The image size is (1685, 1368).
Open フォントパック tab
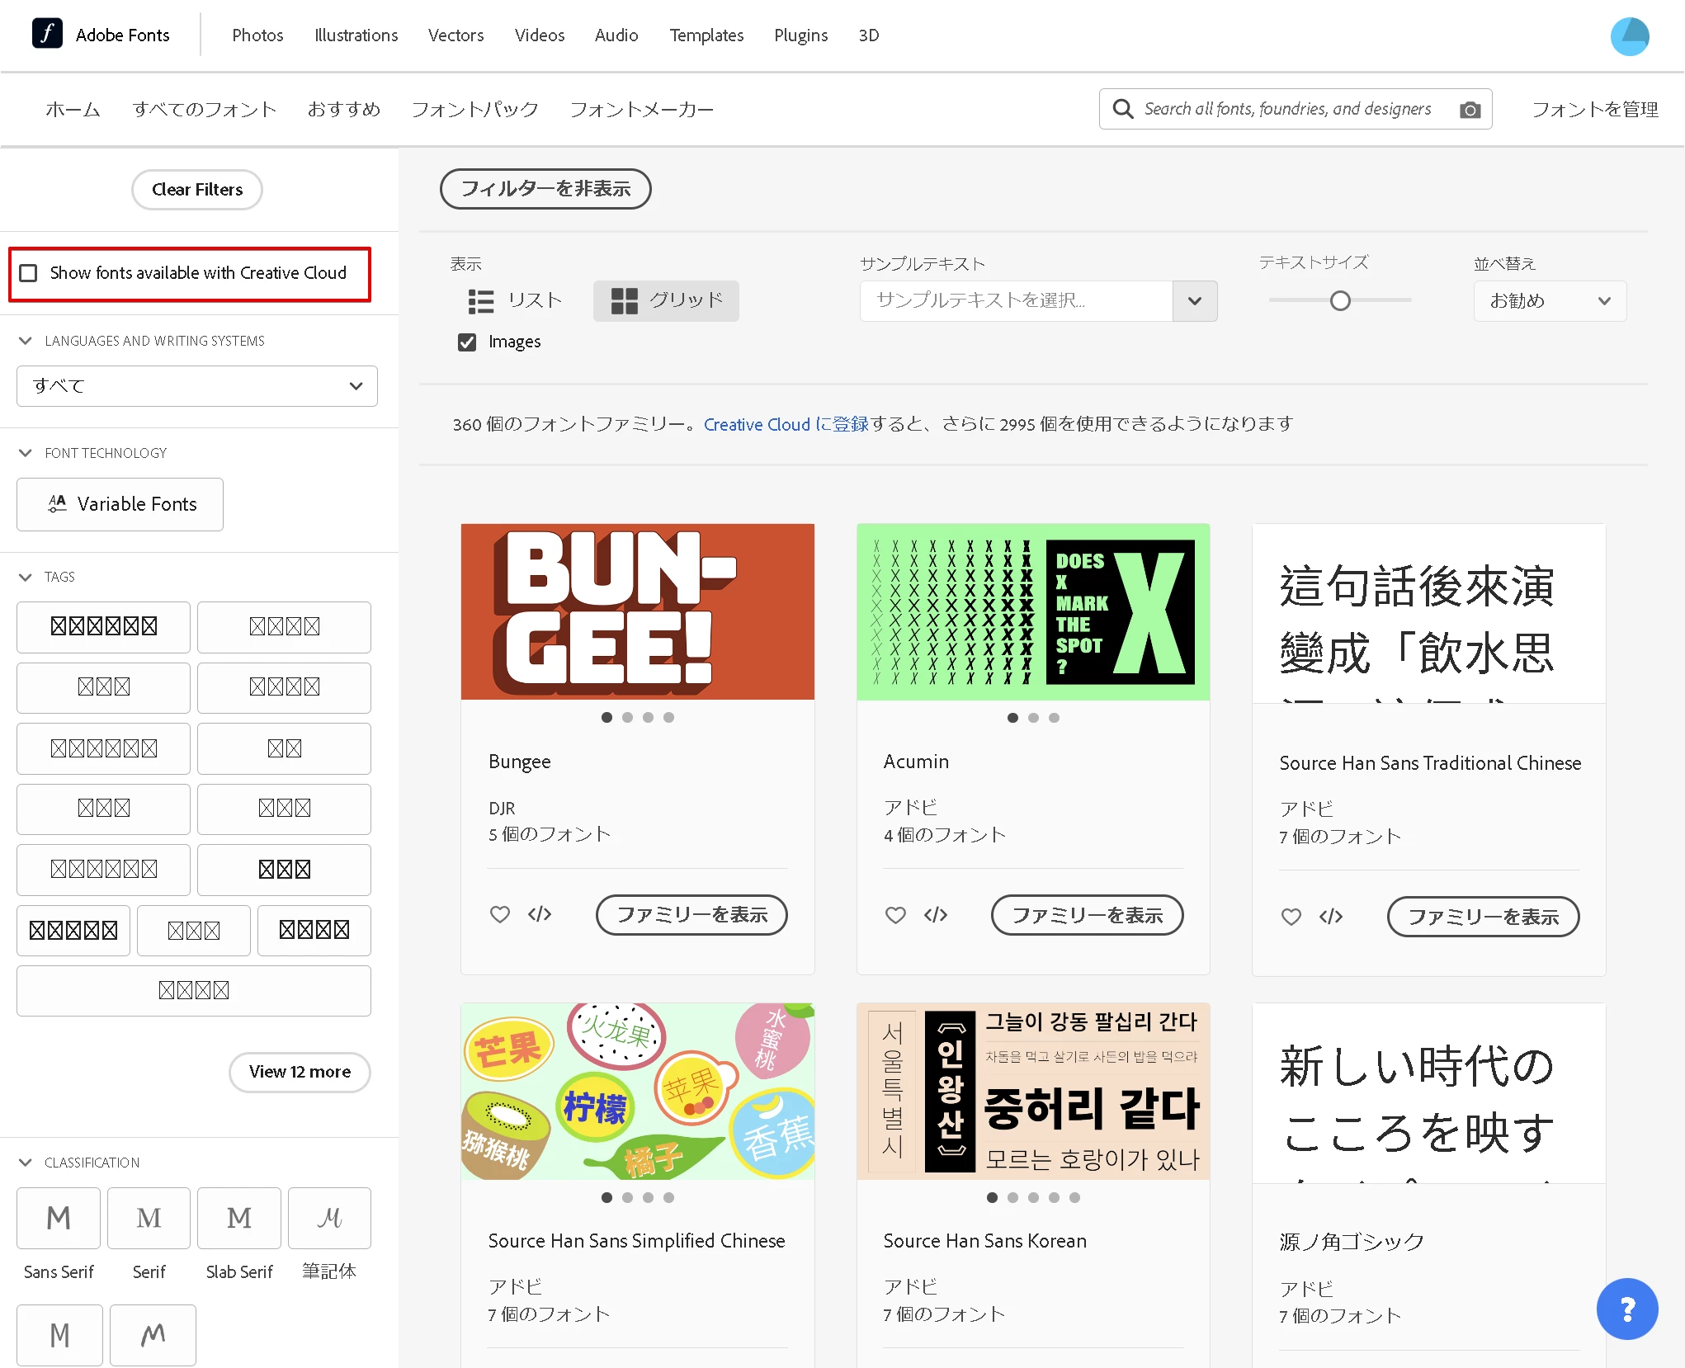[475, 110]
